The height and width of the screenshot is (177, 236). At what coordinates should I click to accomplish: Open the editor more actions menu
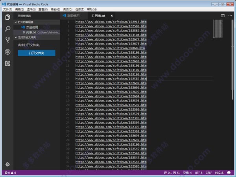tap(230, 15)
